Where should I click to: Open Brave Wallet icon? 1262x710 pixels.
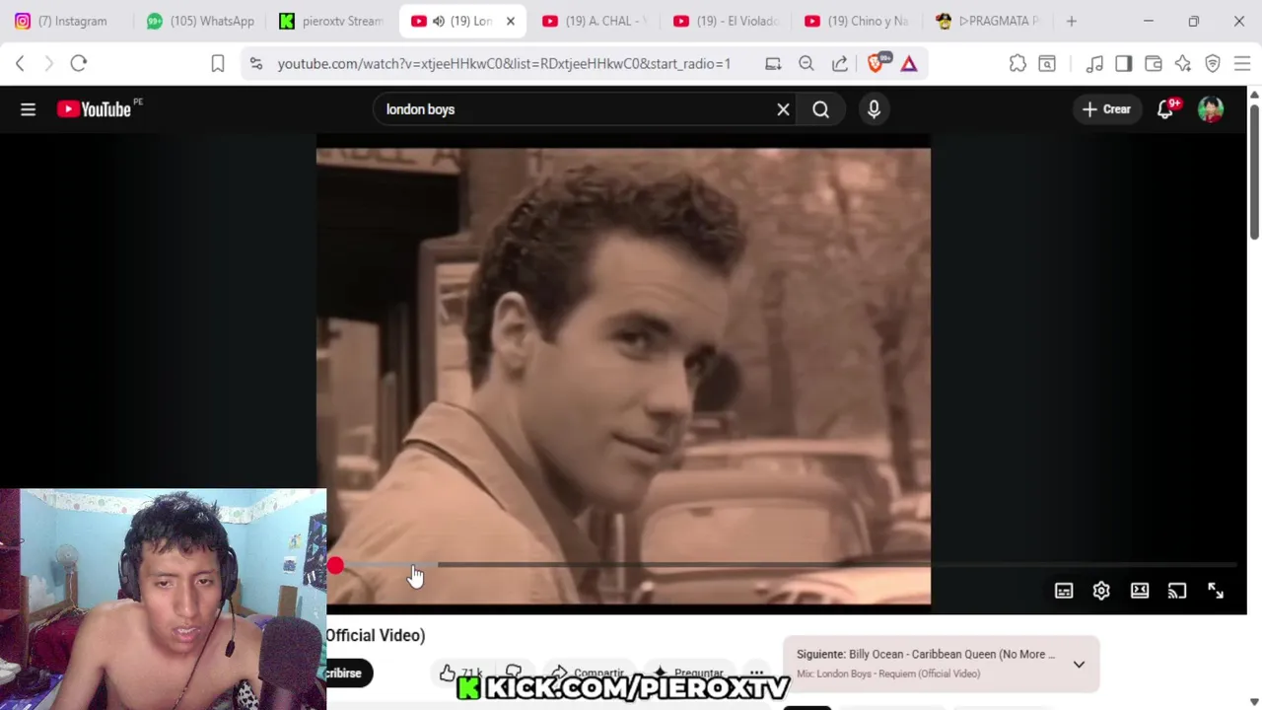click(1154, 64)
